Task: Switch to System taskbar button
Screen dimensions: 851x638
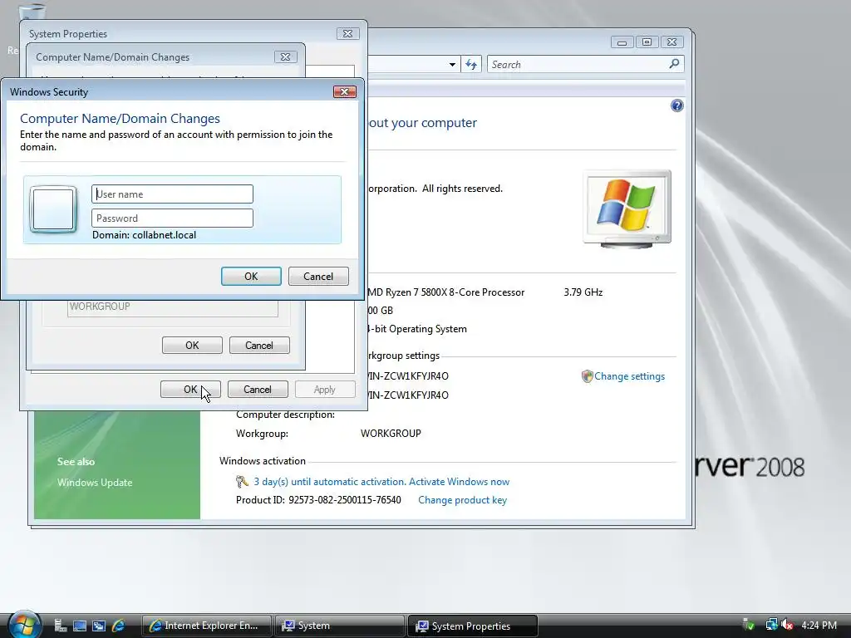Action: (340, 626)
